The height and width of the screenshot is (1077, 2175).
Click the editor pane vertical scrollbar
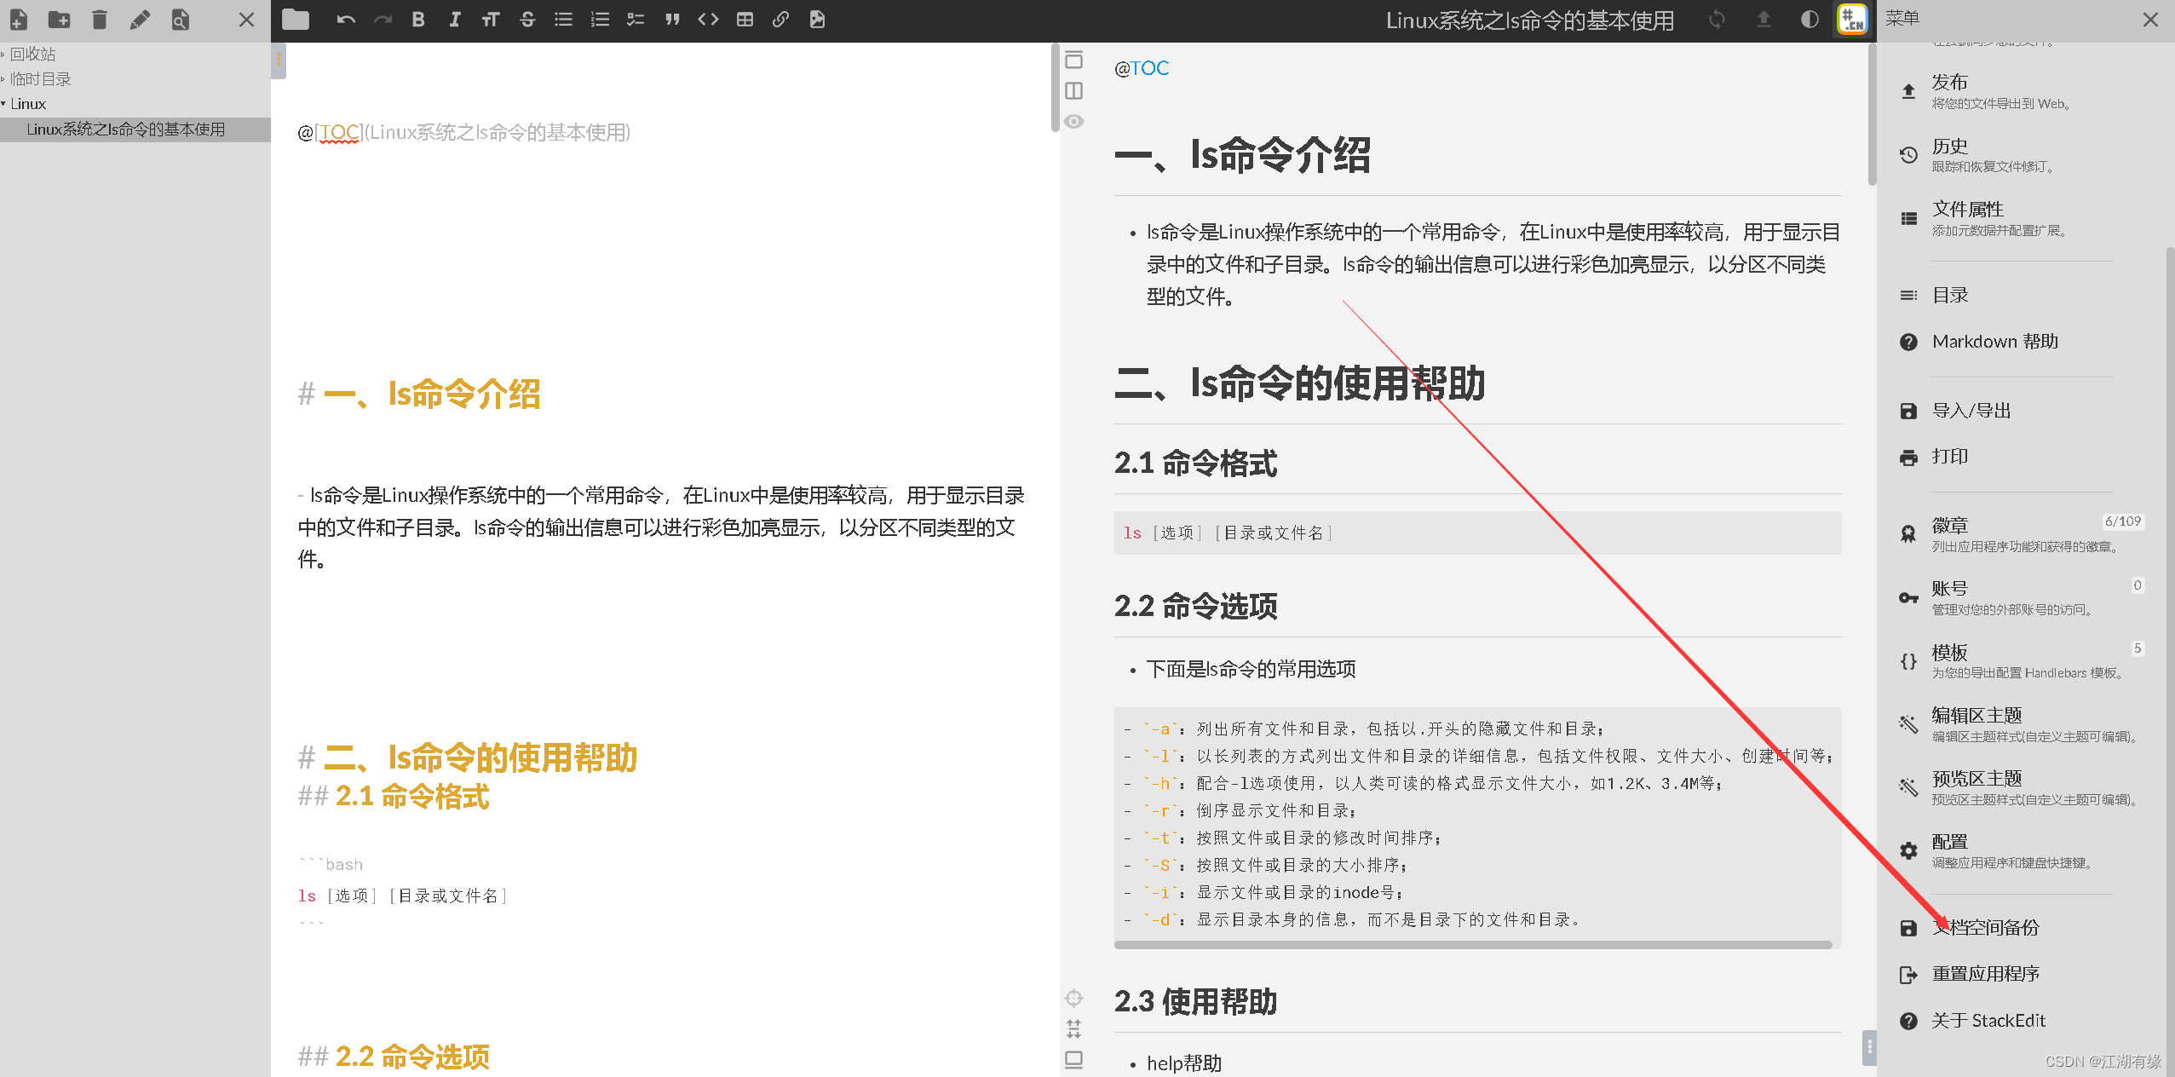coord(1055,88)
